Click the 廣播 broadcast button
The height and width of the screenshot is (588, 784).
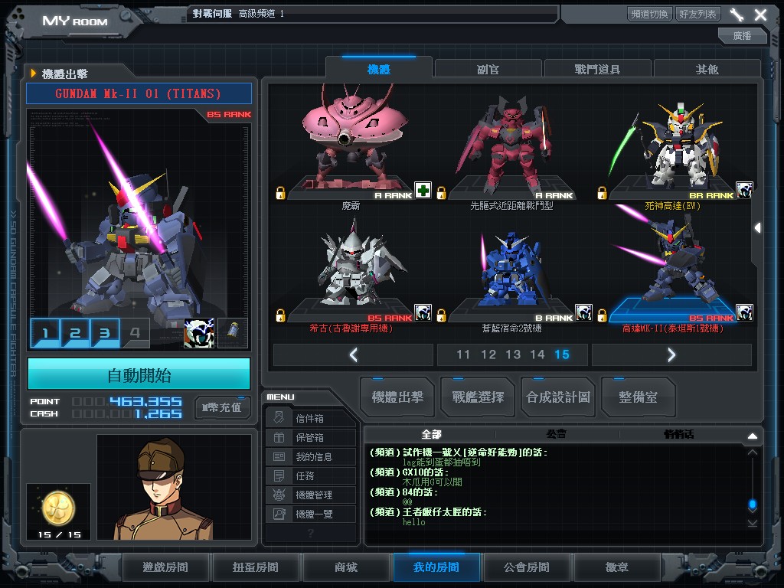point(742,35)
